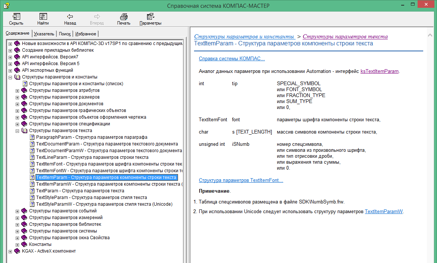
Task: Click the book icon for Структуры параметров библиотек
Action: point(25,224)
